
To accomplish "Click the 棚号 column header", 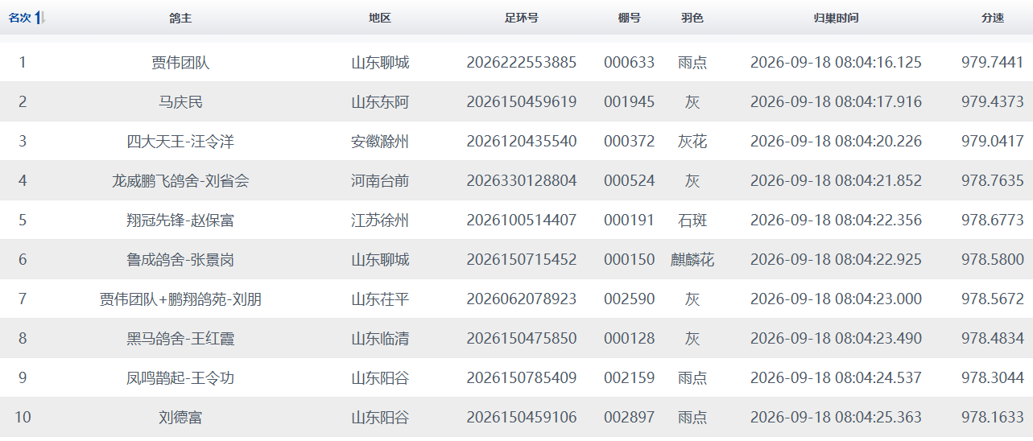I will pyautogui.click(x=630, y=18).
